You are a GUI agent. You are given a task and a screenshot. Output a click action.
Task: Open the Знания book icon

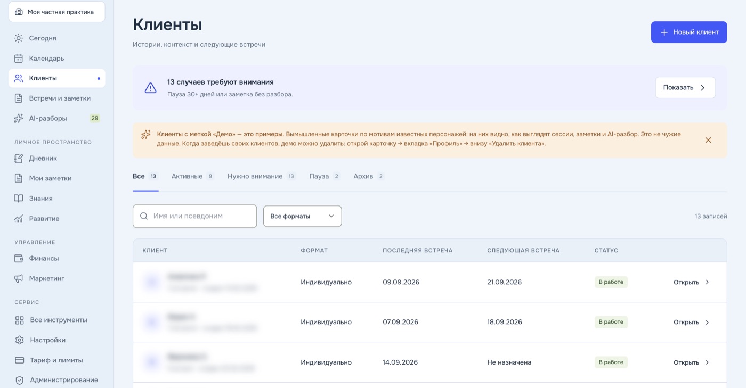coord(19,199)
